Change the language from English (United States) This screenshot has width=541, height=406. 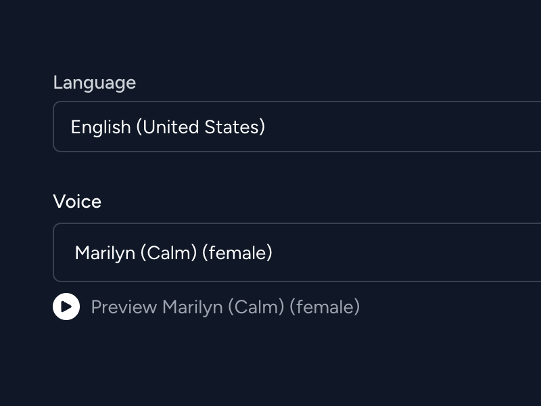297,127
